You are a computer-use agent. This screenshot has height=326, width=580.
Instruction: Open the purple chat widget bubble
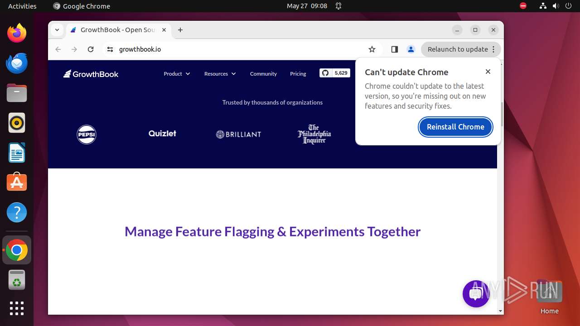[476, 294]
